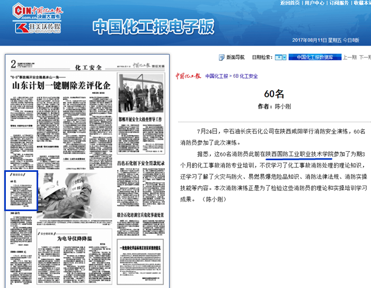Open the 中国化工报数据库 button
The image size is (371, 288).
[x=315, y=57]
